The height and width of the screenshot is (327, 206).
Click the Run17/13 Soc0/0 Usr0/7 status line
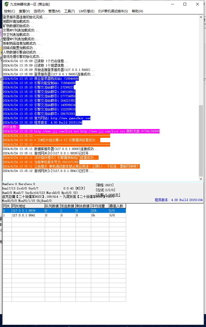[20, 188]
